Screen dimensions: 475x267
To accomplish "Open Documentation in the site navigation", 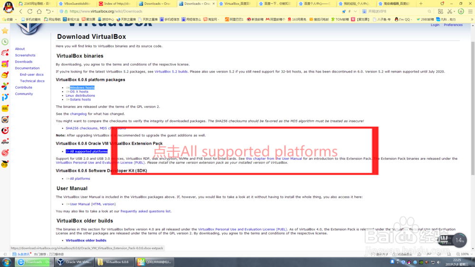I will point(27,68).
